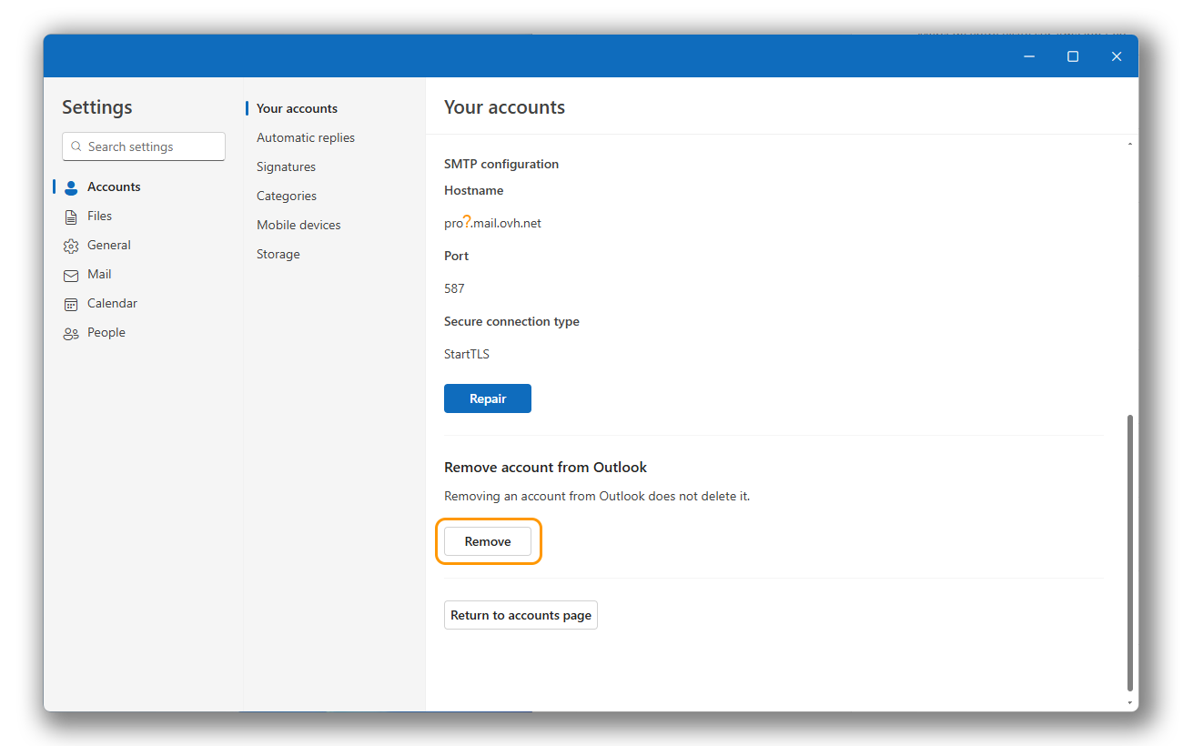Click the vertical scrollbar thumb
This screenshot has height=746, width=1183.
coord(1130,551)
